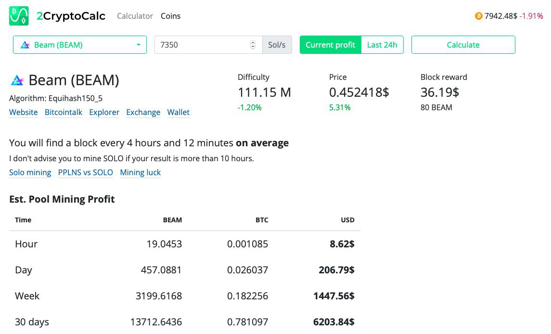Open the Mining luck link

141,172
